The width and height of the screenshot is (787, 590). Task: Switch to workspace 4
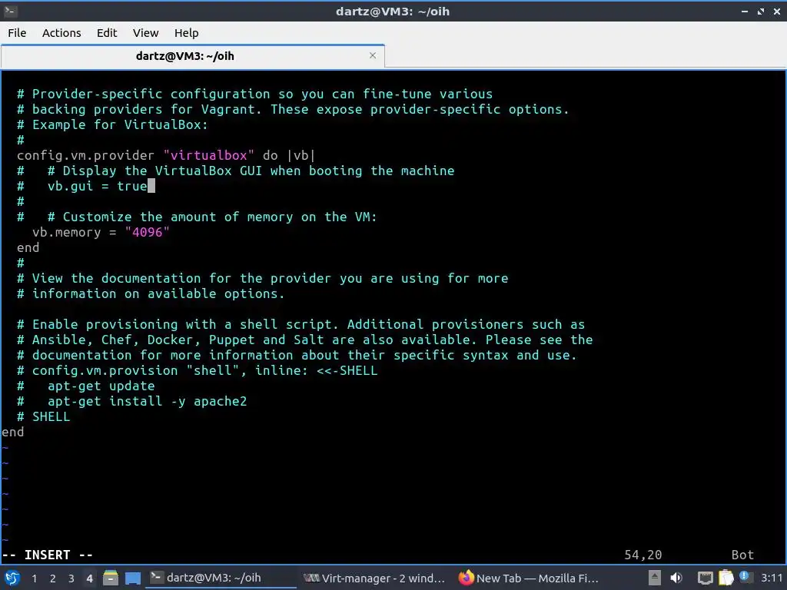[90, 578]
